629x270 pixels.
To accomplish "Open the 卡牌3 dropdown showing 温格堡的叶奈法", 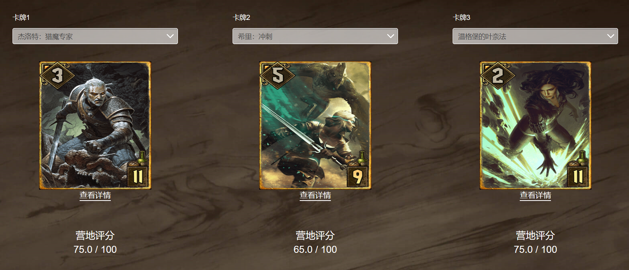I will click(x=535, y=36).
